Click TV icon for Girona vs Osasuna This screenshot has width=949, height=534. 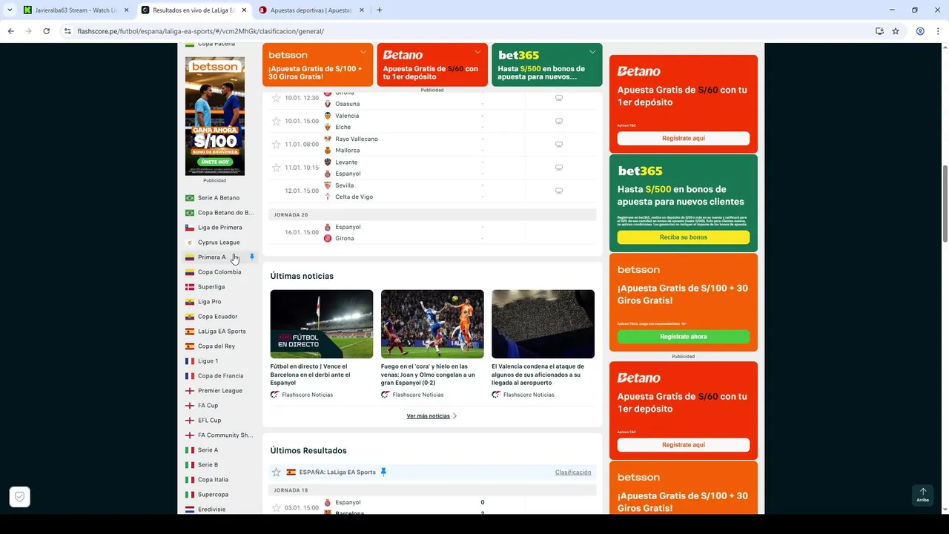(x=559, y=98)
